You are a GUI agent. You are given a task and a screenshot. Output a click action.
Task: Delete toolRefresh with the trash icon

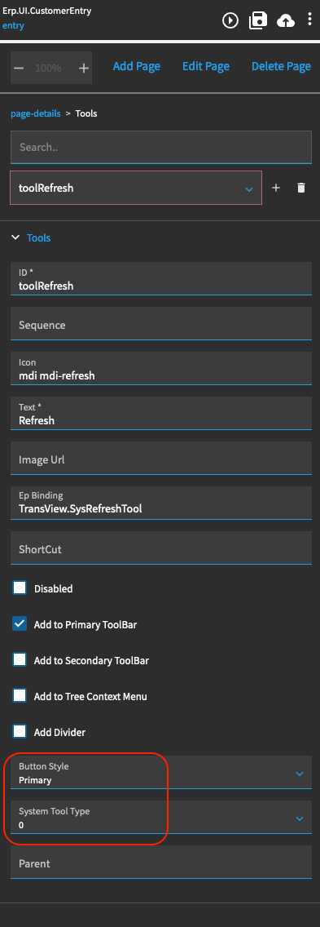[301, 188]
